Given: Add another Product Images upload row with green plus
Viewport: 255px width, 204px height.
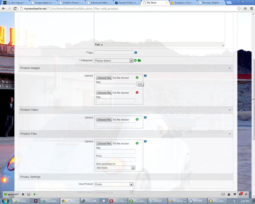Looking at the screenshot, I should 137,77.
